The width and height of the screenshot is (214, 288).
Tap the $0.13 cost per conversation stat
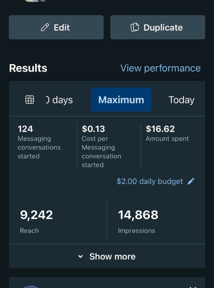[101, 146]
